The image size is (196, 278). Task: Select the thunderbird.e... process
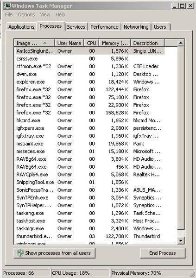(89, 236)
